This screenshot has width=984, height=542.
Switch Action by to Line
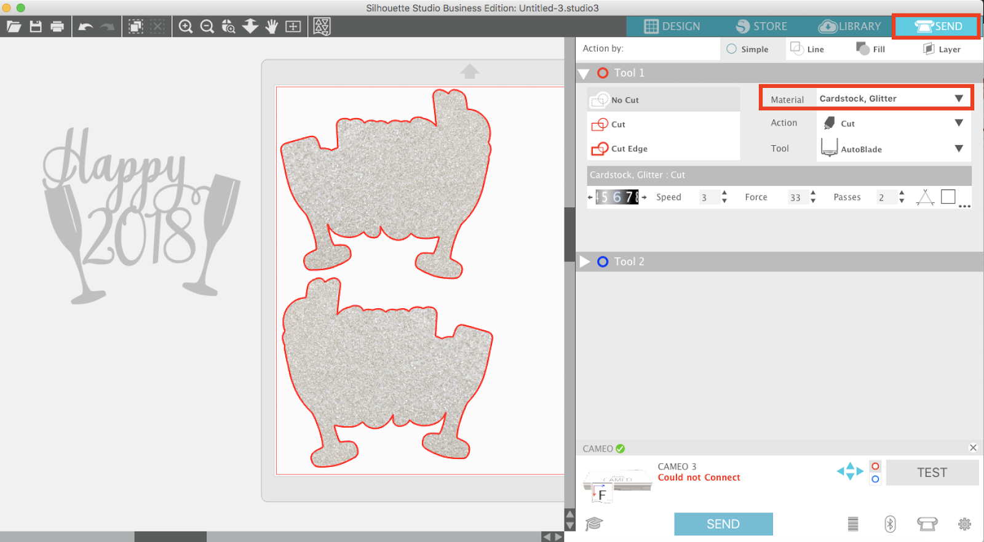click(x=807, y=49)
